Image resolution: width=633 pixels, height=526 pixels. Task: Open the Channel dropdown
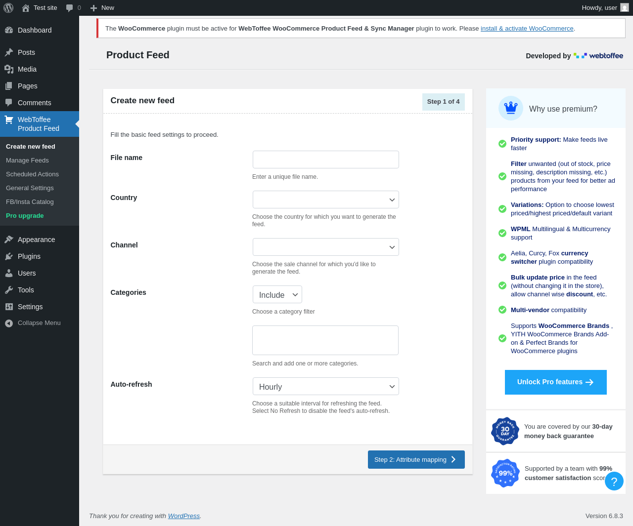coord(326,247)
